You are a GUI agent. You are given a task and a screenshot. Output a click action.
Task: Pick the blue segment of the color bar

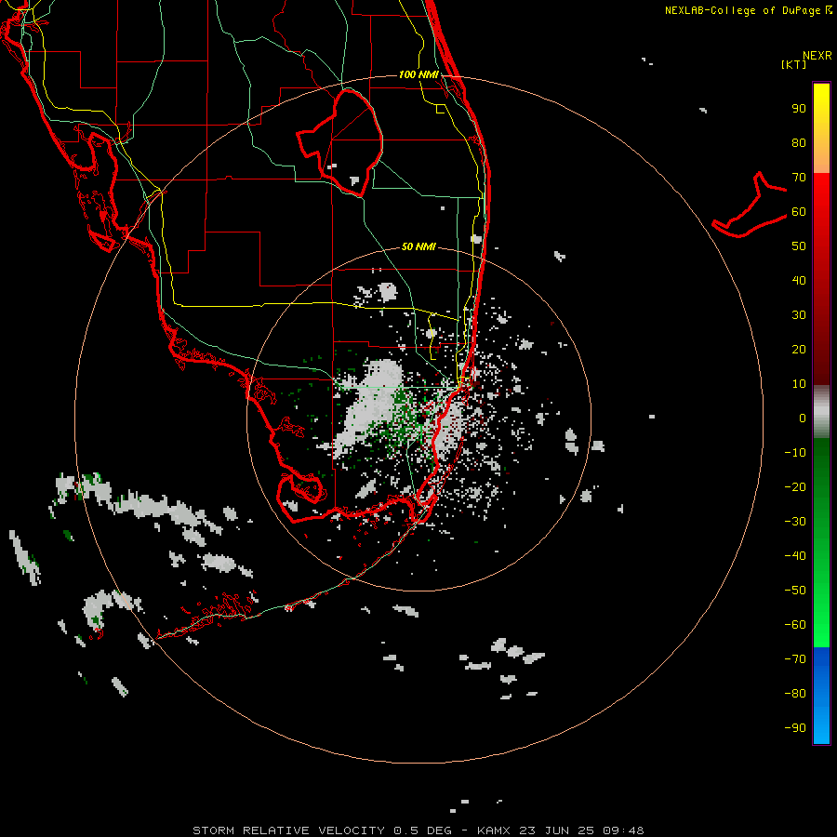pyautogui.click(x=821, y=696)
